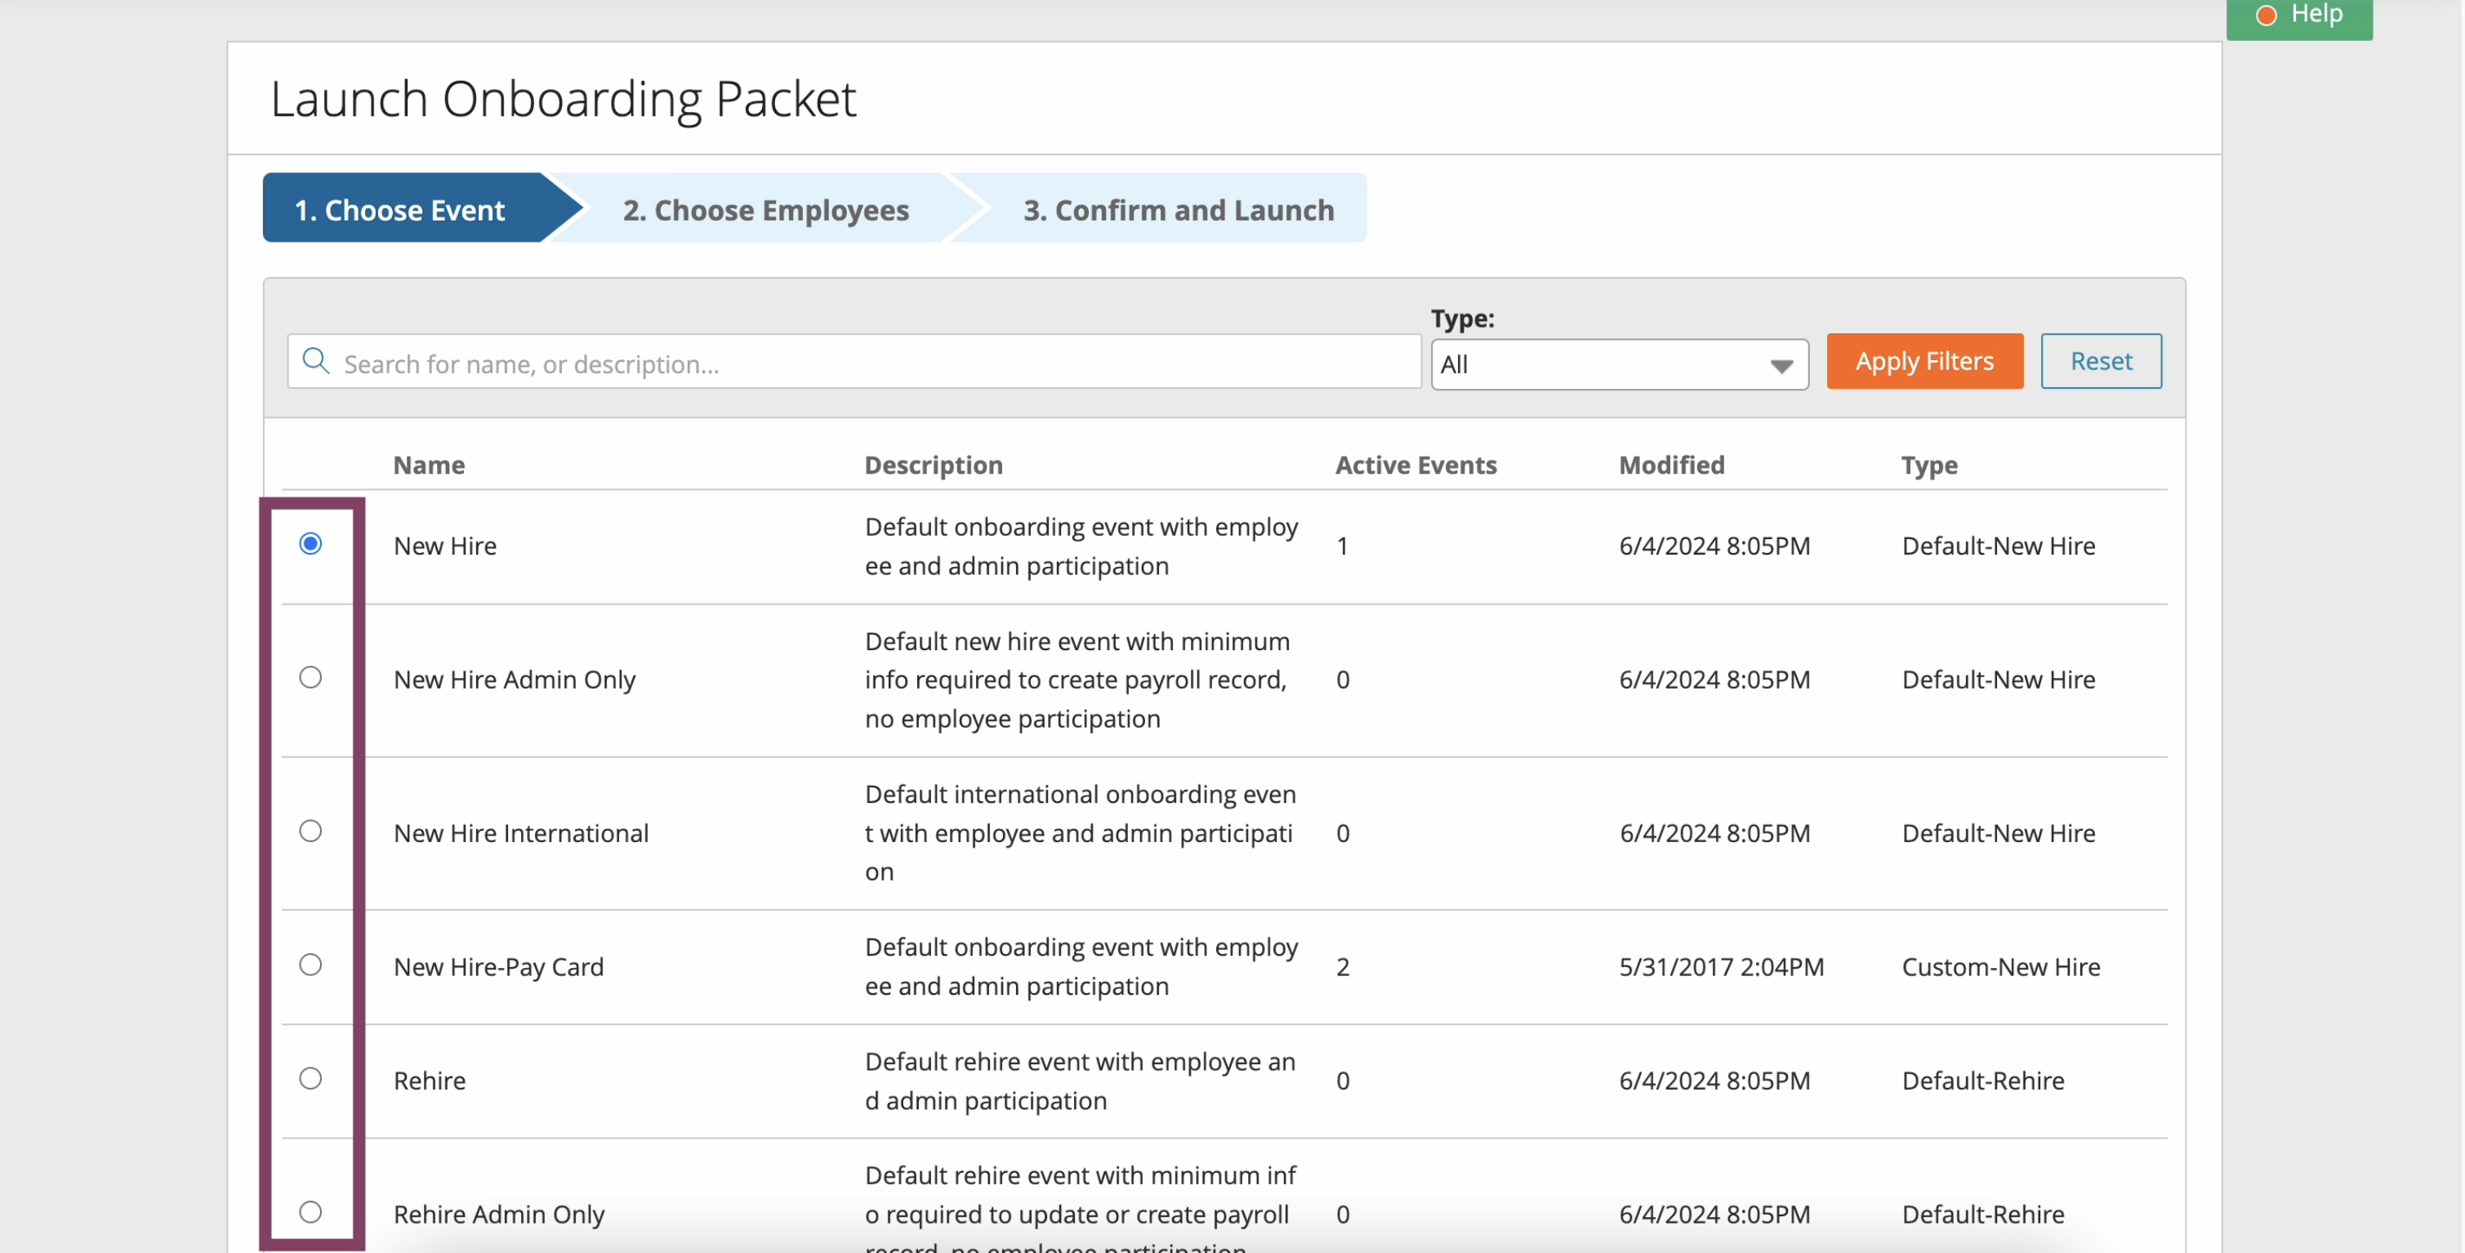Click active events count 2 for Pay Card
The height and width of the screenshot is (1253, 2465).
pos(1343,967)
